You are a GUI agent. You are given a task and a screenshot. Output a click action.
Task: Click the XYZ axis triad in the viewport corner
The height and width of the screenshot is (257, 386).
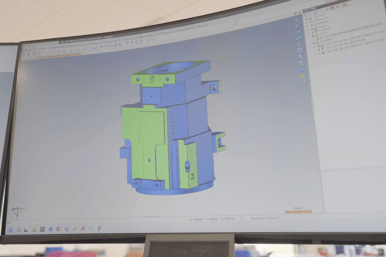(18, 211)
